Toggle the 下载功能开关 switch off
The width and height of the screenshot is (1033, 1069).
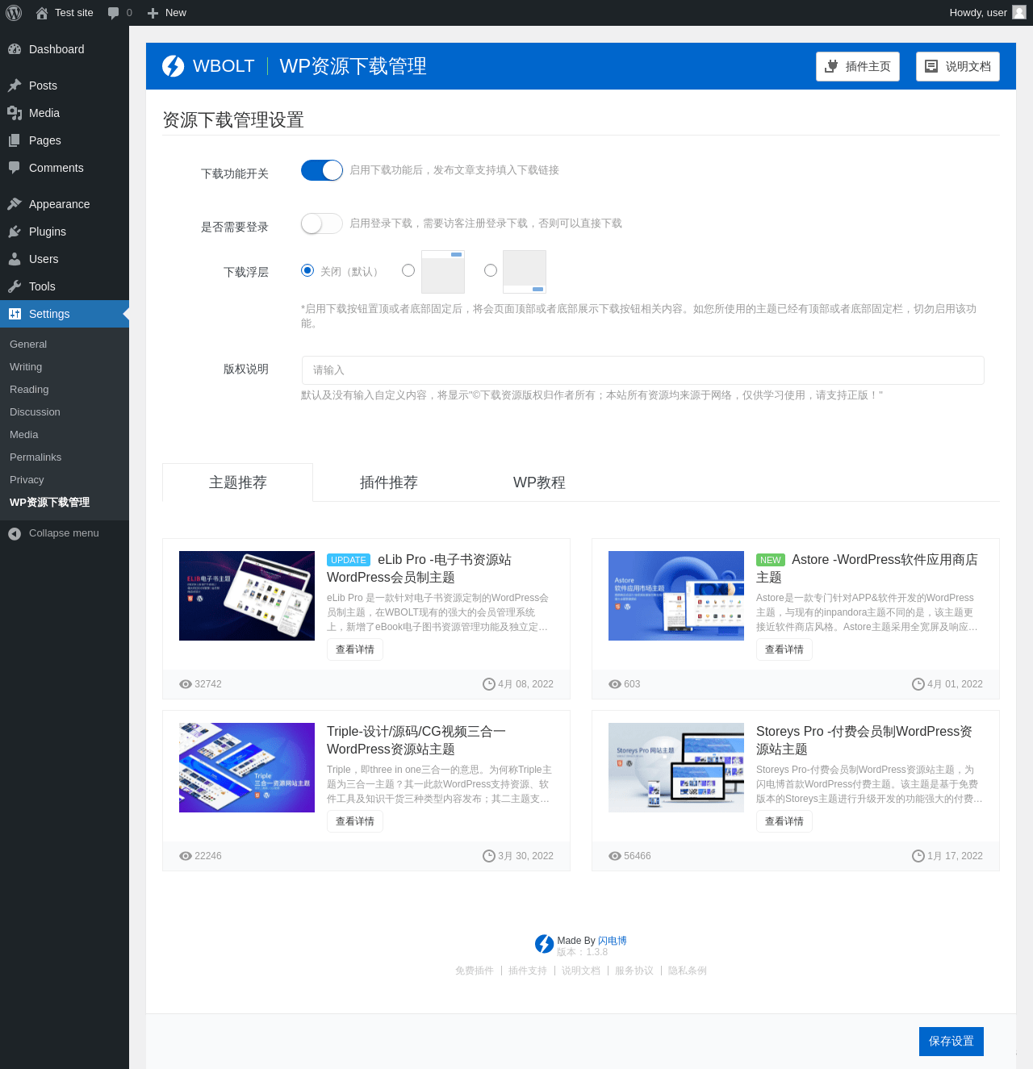point(322,170)
